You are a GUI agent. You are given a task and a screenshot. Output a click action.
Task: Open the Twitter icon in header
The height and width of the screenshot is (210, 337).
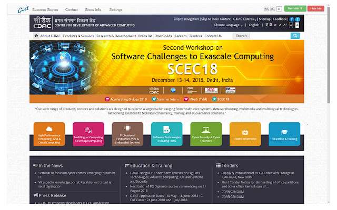pyautogui.click(x=298, y=19)
